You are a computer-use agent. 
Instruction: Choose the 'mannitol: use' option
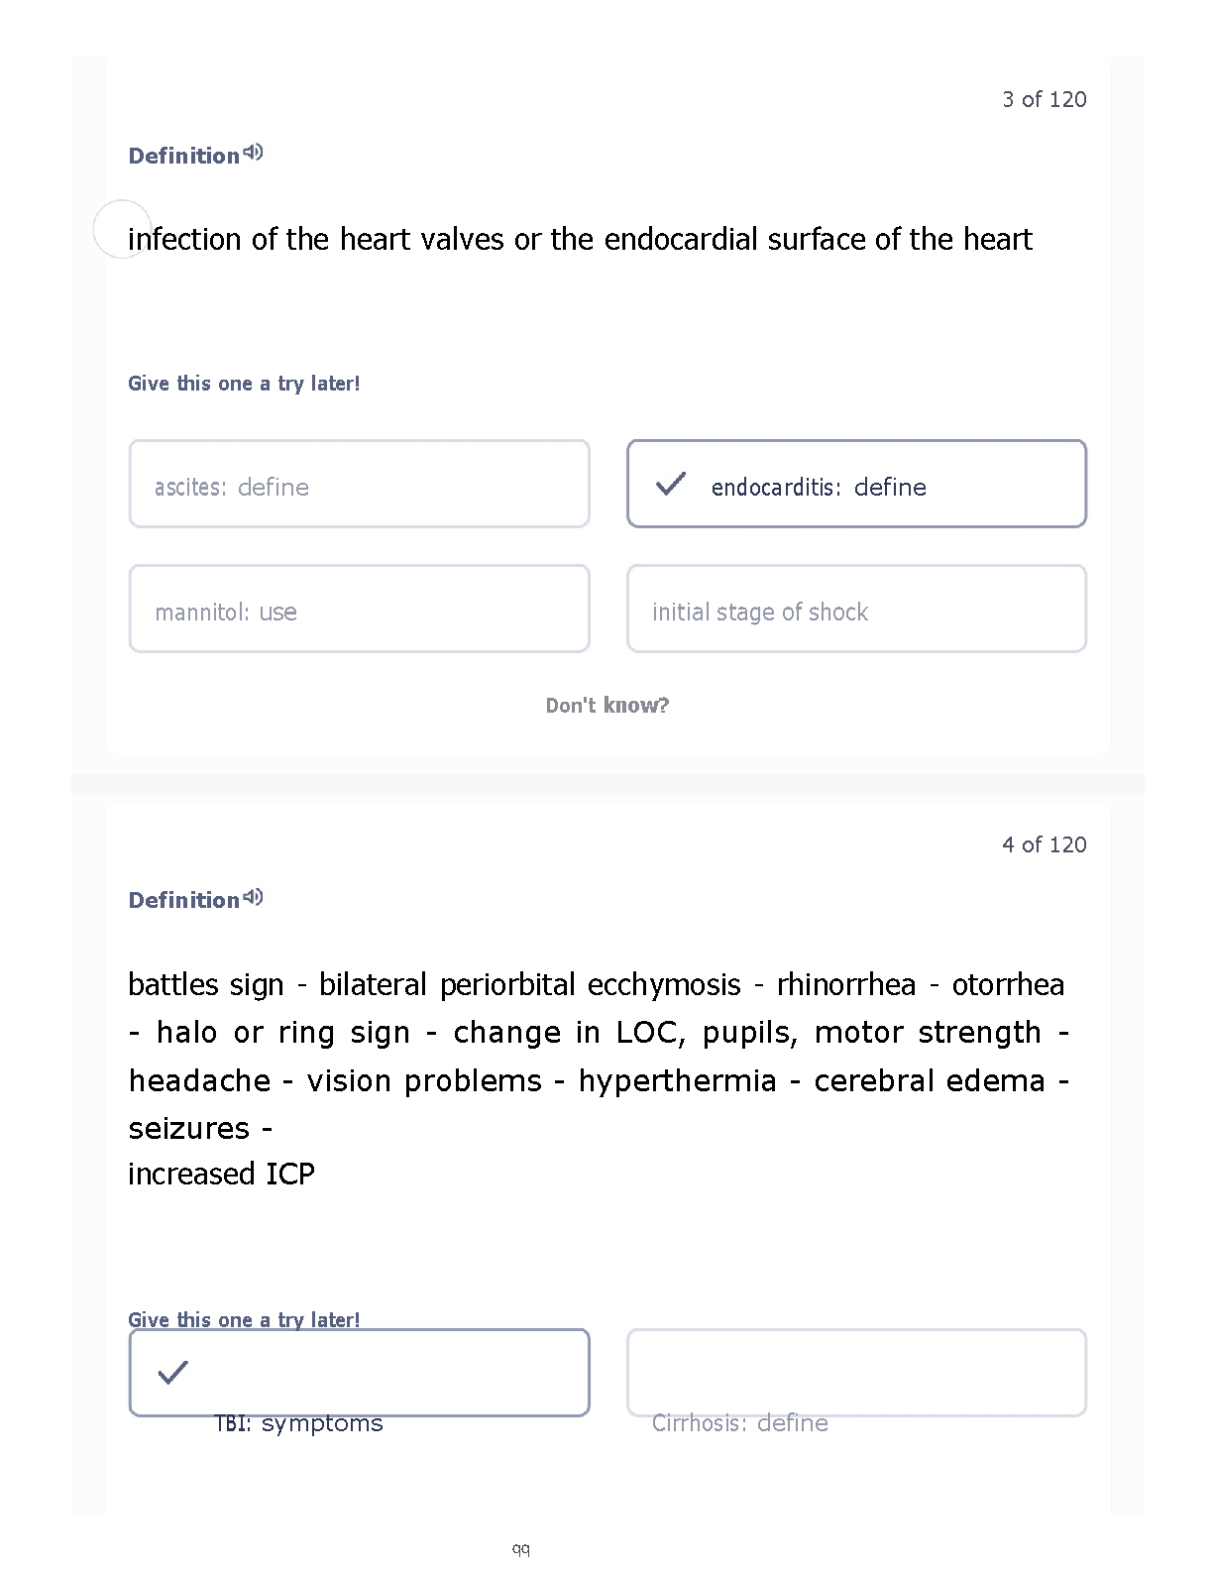click(x=360, y=609)
